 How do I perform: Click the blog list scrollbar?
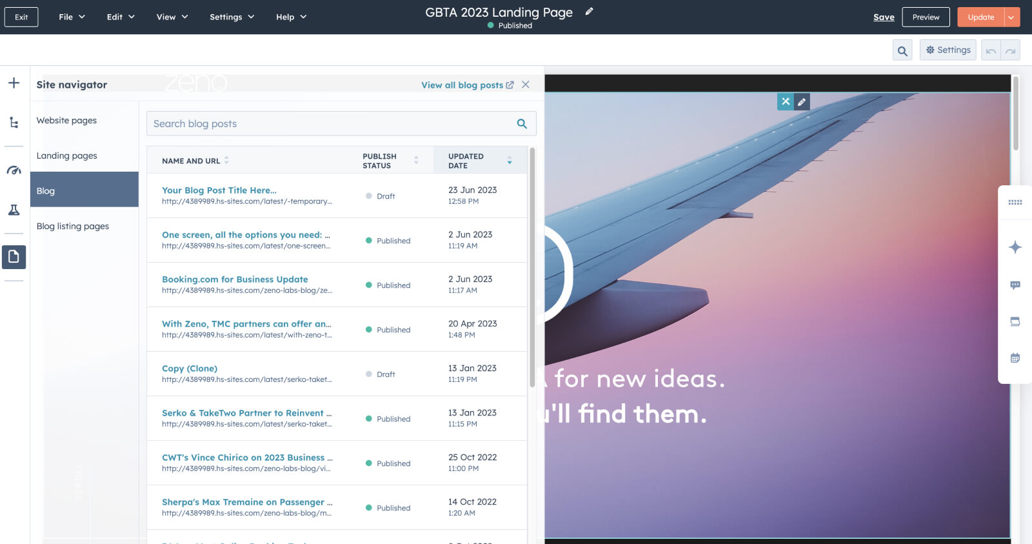tap(532, 268)
